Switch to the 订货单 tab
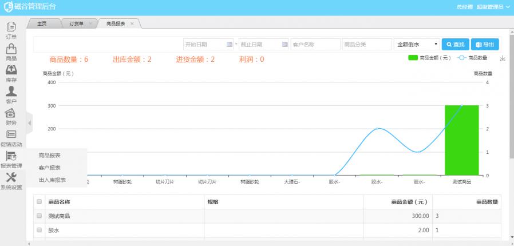 click(77, 23)
